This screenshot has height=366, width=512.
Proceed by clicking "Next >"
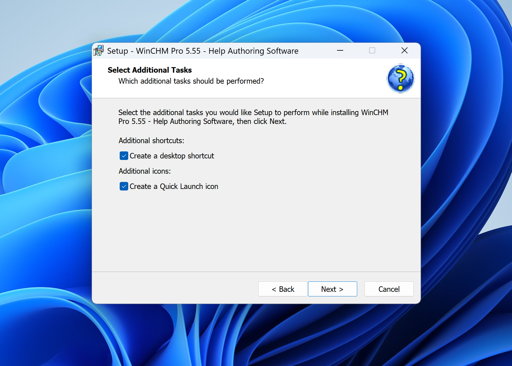[332, 289]
